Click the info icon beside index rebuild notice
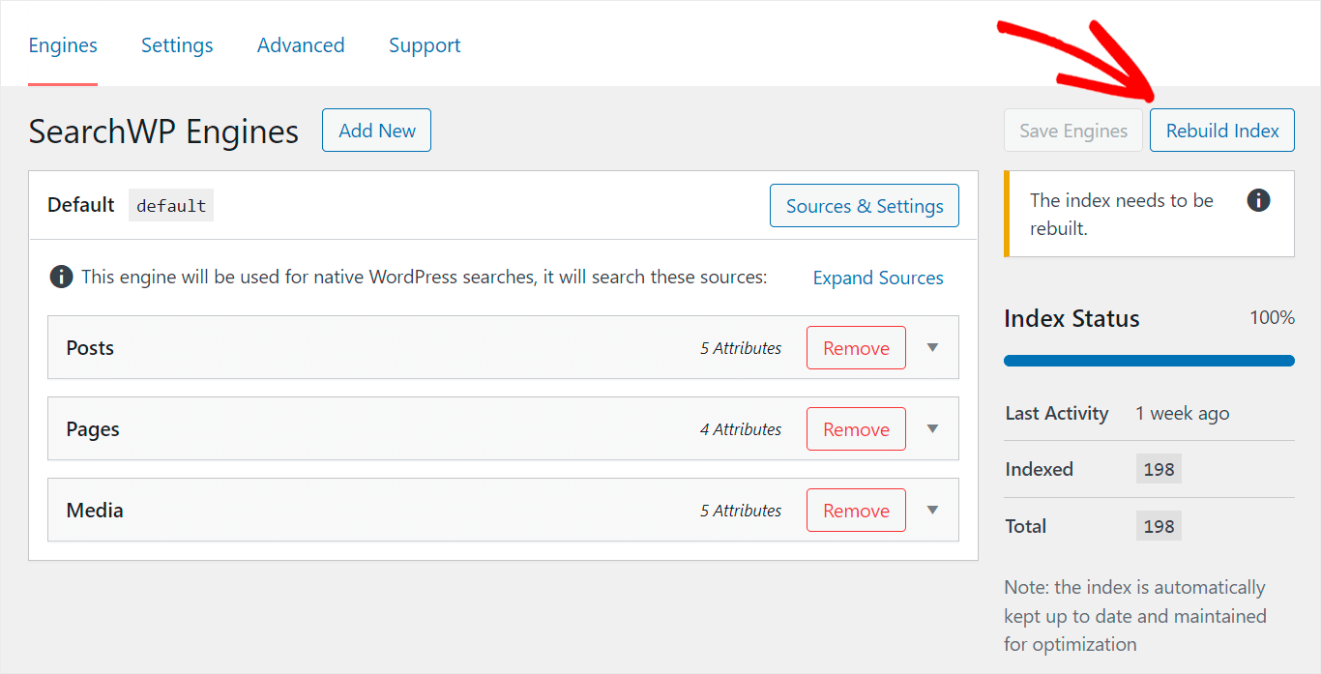 click(1258, 200)
